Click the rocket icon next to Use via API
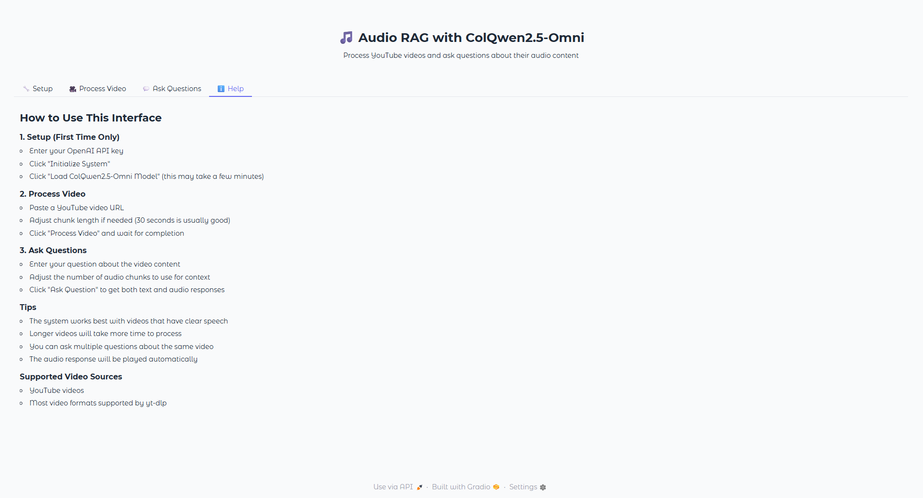Screen dimensions: 923x498 (x=420, y=487)
